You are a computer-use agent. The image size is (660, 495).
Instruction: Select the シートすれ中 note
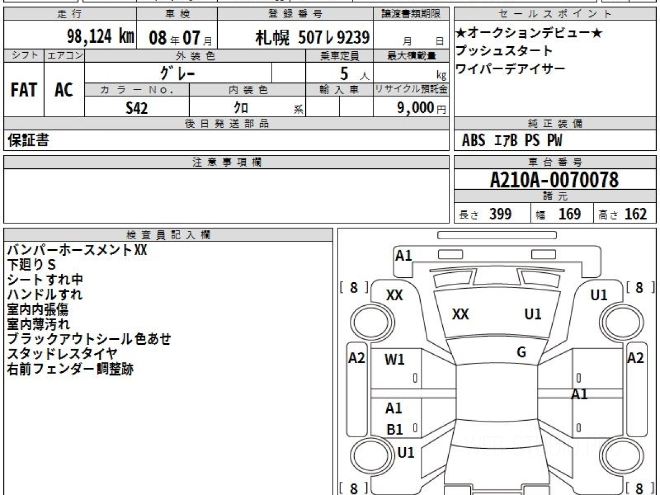coord(45,280)
